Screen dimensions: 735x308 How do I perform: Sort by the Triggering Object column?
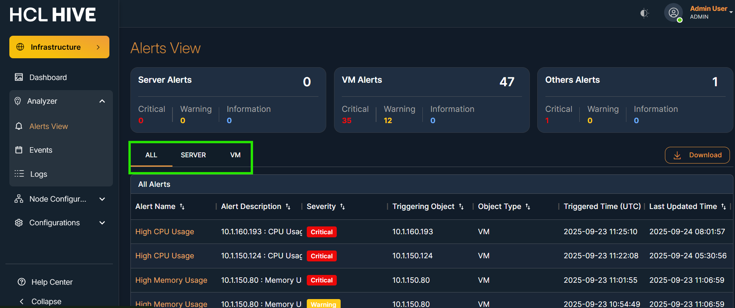coord(461,207)
